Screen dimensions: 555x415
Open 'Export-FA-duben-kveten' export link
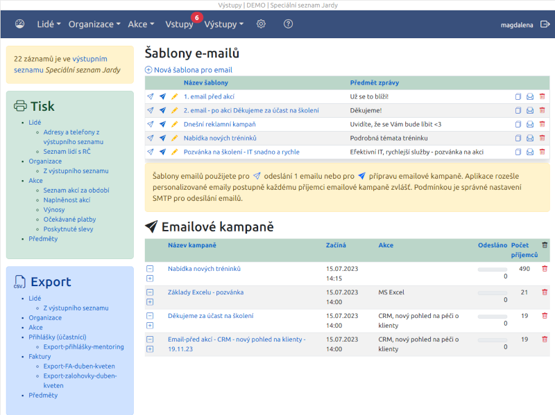click(79, 367)
